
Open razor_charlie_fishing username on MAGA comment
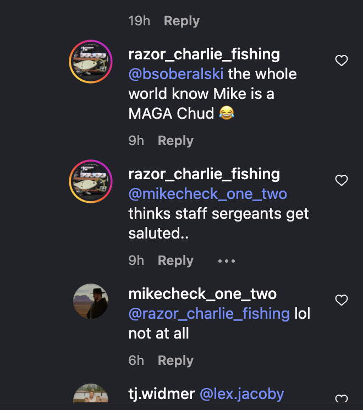click(x=204, y=54)
